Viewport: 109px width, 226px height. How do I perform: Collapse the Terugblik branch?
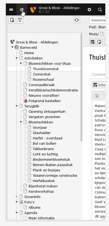(17, 106)
